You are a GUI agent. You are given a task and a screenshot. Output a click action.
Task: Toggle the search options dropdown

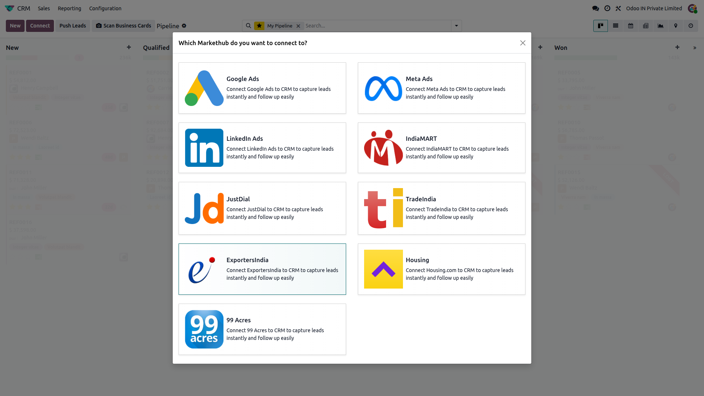[456, 26]
